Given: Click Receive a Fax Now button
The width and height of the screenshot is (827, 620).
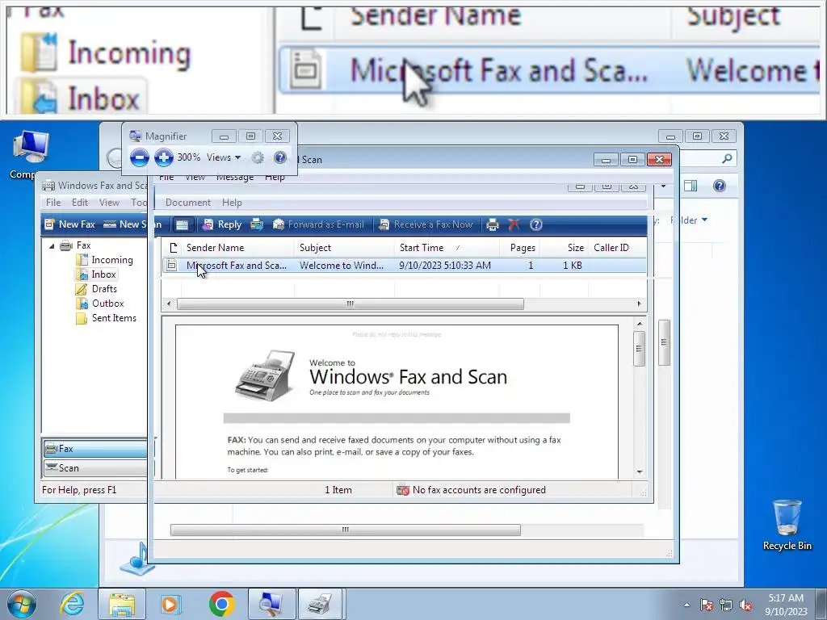Looking at the screenshot, I should [x=426, y=224].
